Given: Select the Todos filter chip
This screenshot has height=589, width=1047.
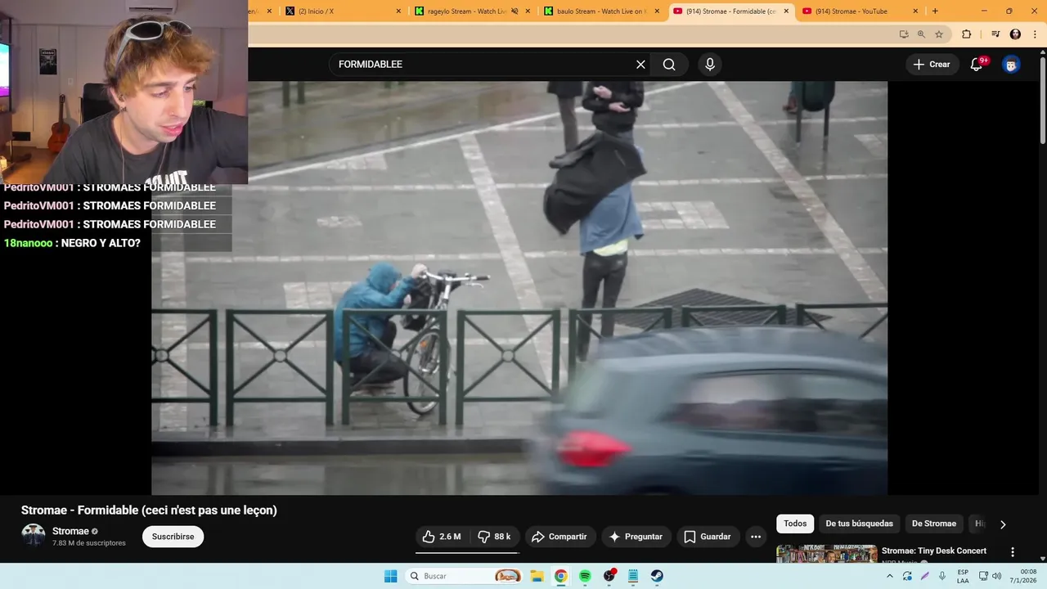Looking at the screenshot, I should tap(795, 524).
